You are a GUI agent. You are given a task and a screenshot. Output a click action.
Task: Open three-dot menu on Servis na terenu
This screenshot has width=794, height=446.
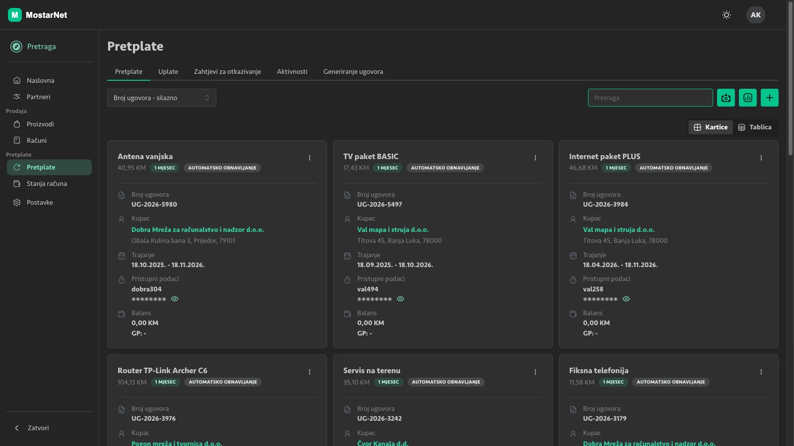pos(535,372)
